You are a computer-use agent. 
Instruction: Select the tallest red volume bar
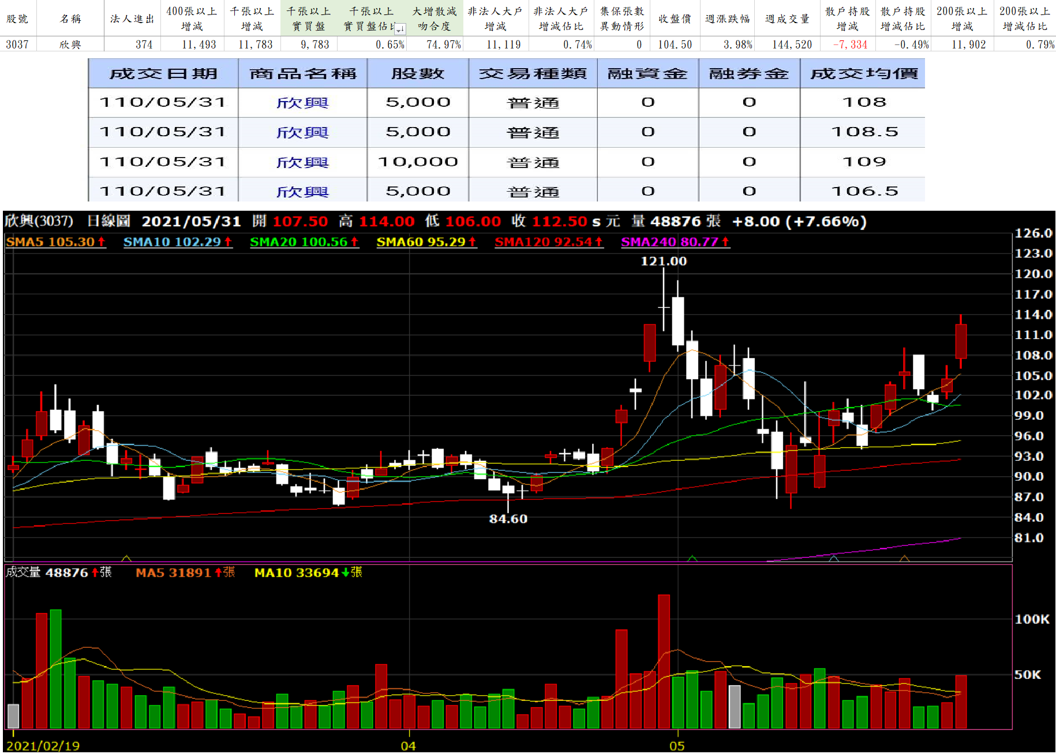click(x=664, y=662)
